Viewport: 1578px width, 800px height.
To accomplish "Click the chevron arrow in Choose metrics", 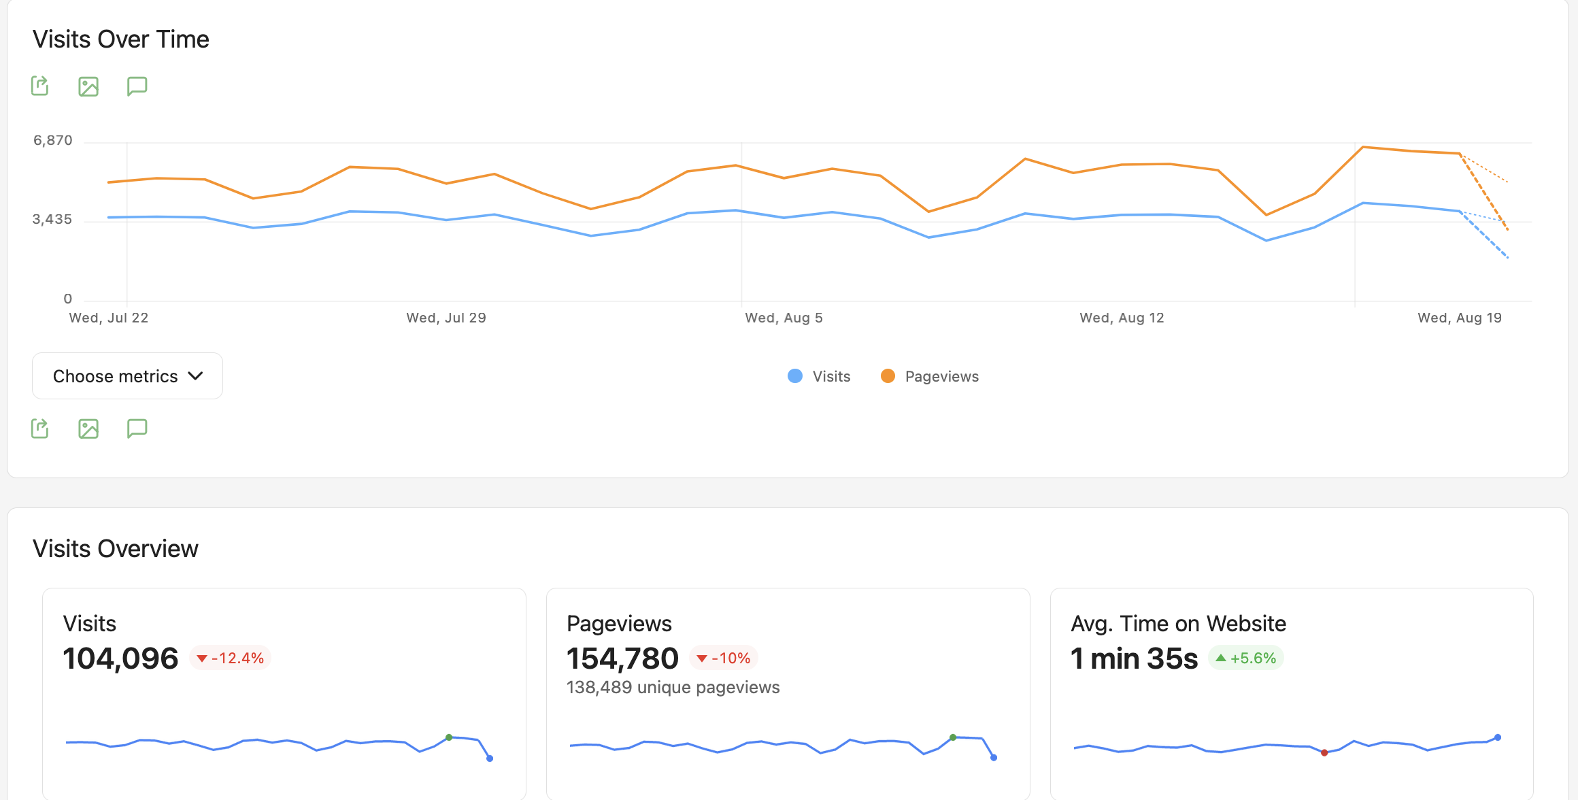I will pos(196,376).
